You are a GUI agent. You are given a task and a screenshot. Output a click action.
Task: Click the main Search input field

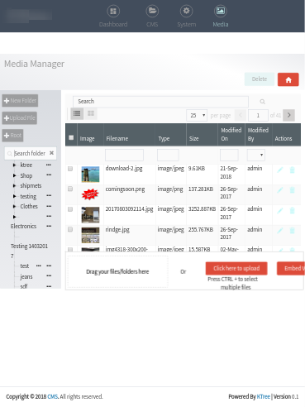pyautogui.click(x=160, y=102)
